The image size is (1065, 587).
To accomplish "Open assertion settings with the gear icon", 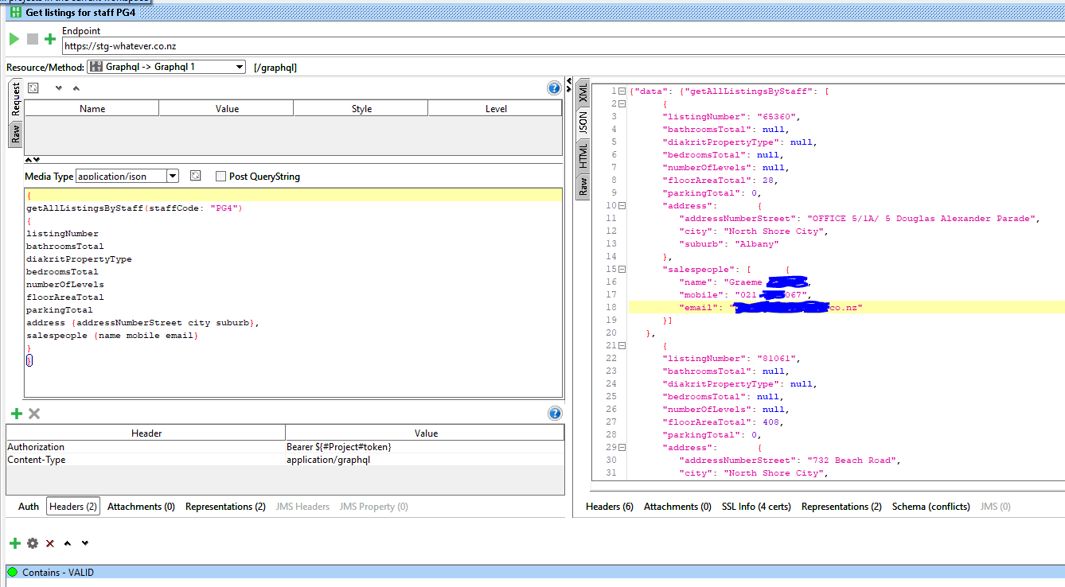I will point(33,543).
